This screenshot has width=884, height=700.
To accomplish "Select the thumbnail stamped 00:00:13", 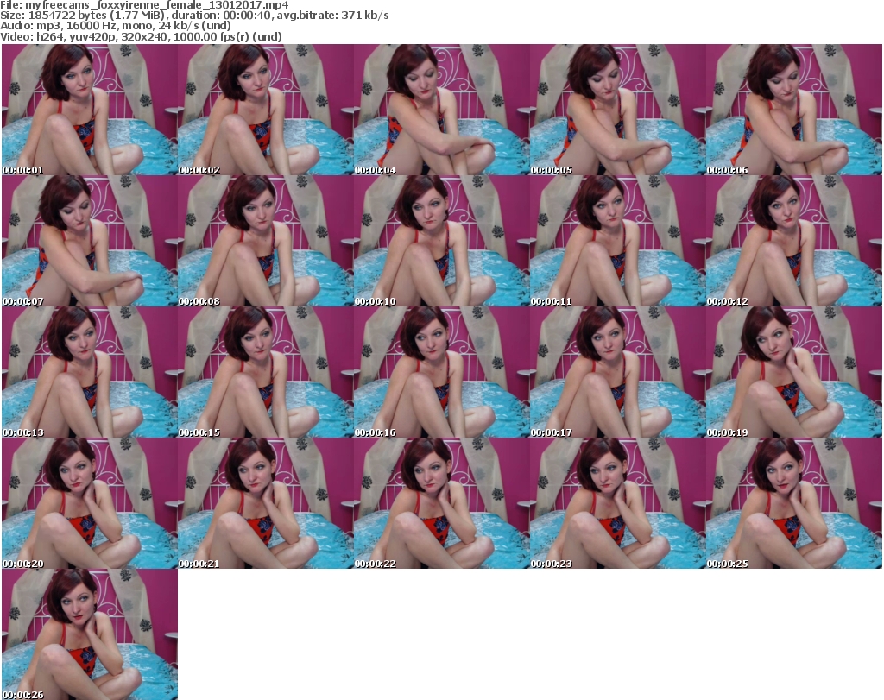I will (x=90, y=372).
